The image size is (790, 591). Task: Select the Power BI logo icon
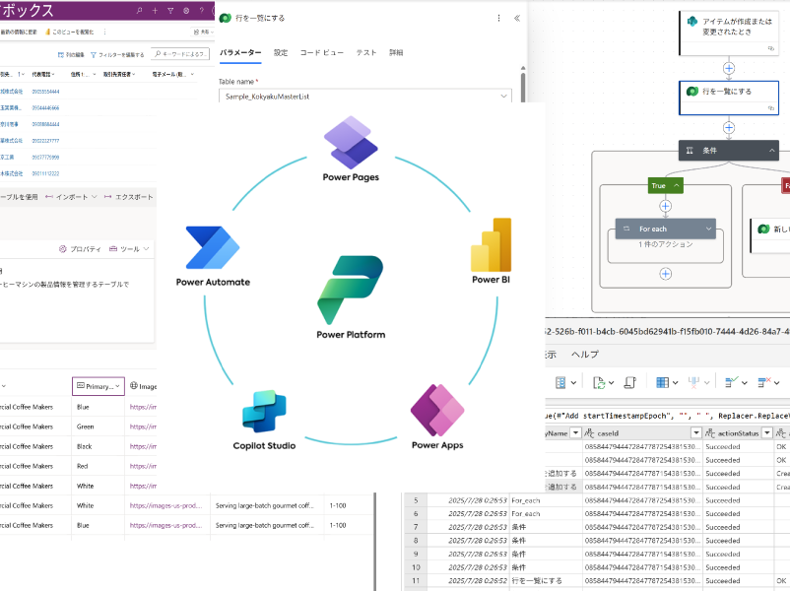pyautogui.click(x=493, y=245)
